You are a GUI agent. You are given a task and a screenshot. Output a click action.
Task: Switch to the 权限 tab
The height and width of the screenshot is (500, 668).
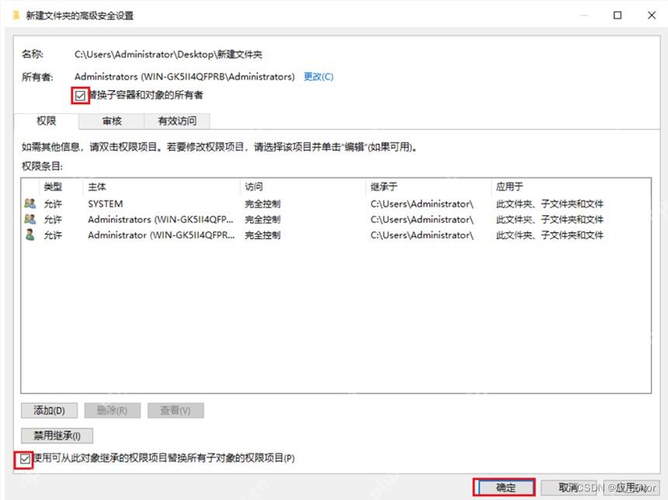pos(47,121)
